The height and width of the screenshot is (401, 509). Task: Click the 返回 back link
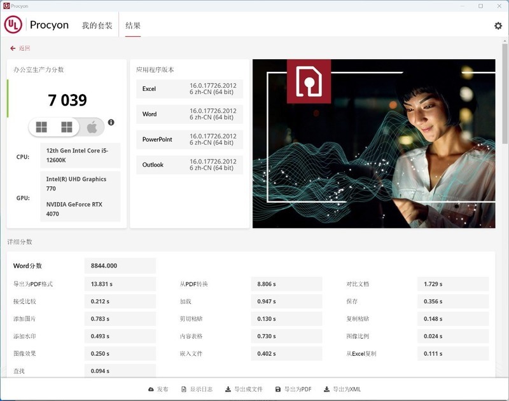point(22,48)
